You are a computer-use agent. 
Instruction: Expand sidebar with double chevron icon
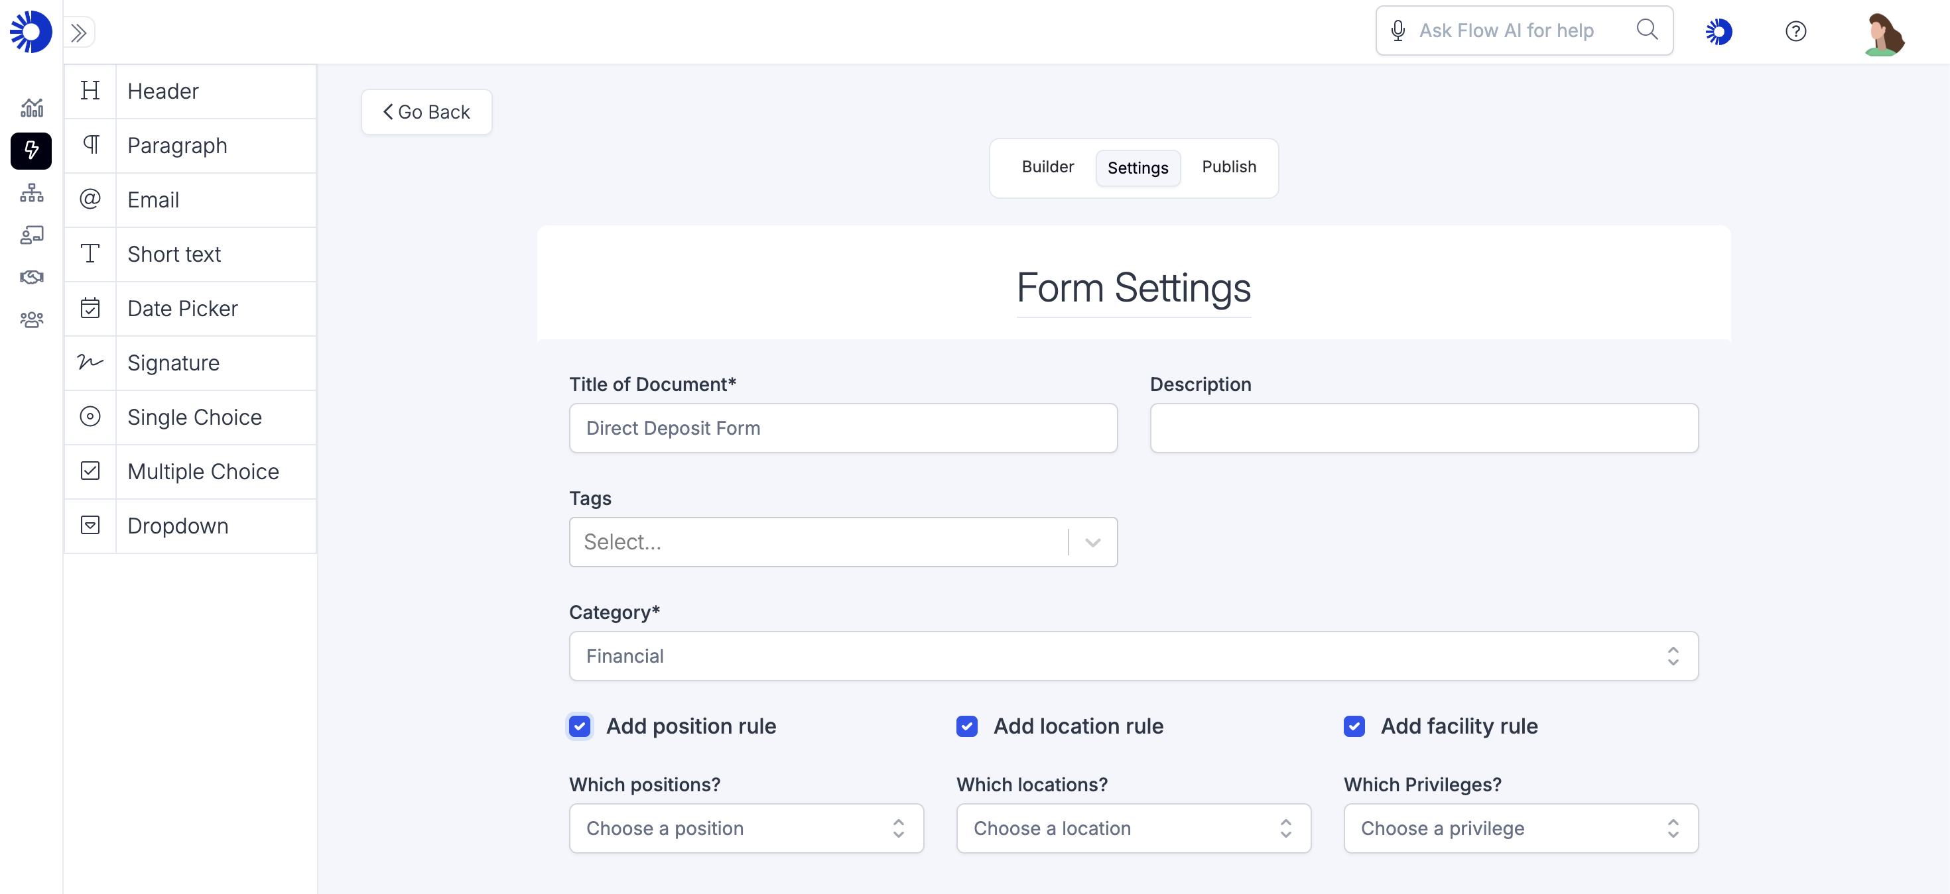(79, 32)
